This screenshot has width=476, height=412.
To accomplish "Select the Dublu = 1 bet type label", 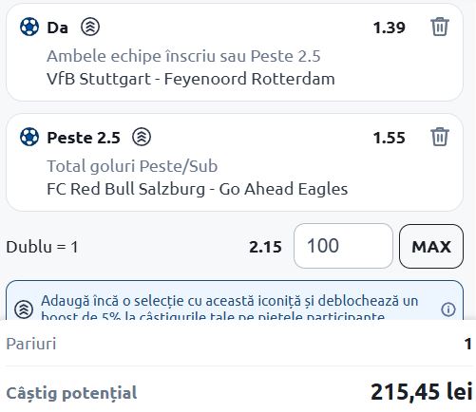I will click(42, 247).
